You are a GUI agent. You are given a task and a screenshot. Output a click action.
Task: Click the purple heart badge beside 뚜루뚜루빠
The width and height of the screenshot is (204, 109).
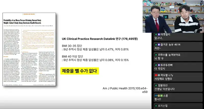(159, 65)
